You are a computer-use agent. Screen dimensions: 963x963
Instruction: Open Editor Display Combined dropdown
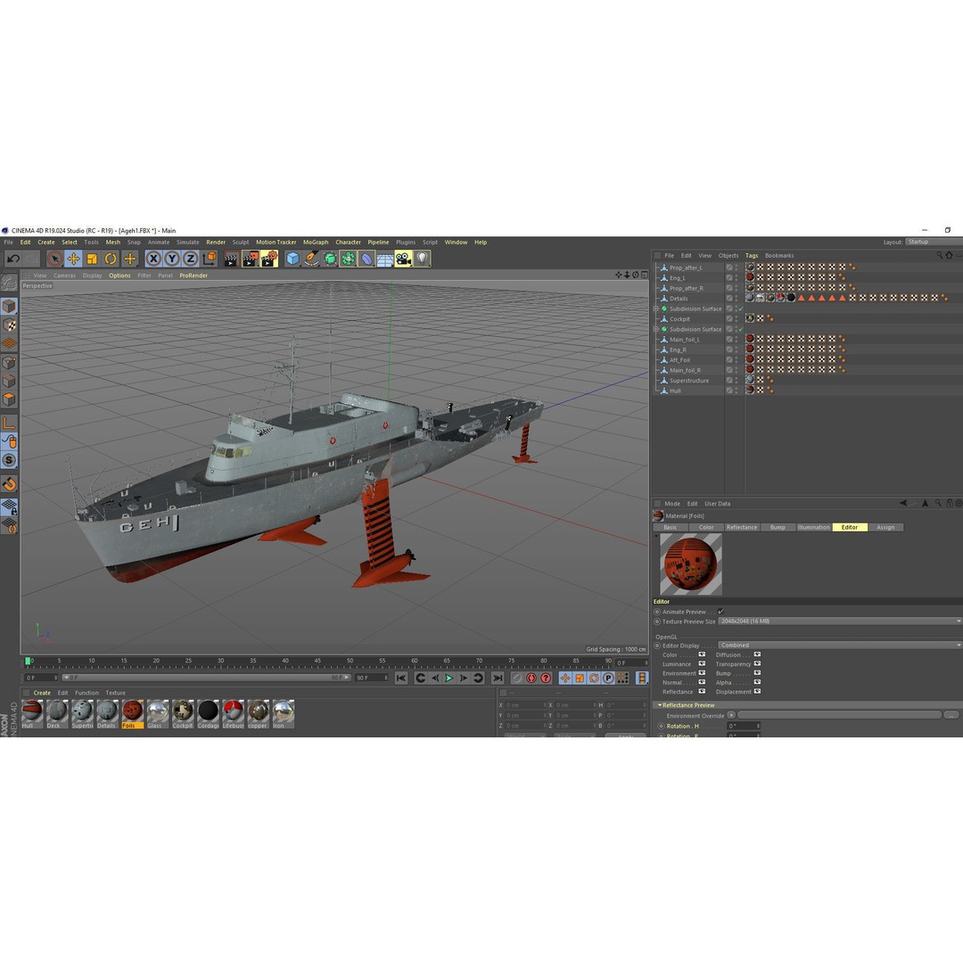click(x=840, y=646)
